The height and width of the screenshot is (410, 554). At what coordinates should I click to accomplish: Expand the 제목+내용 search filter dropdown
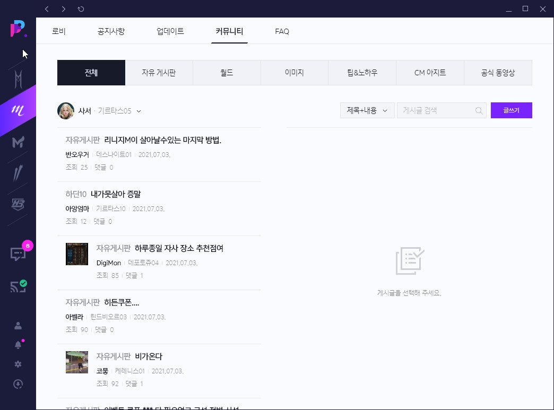click(367, 111)
